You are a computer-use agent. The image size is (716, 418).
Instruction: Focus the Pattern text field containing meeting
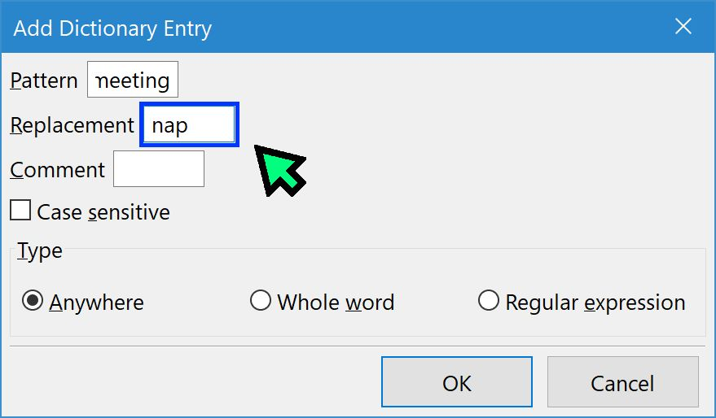(x=133, y=80)
